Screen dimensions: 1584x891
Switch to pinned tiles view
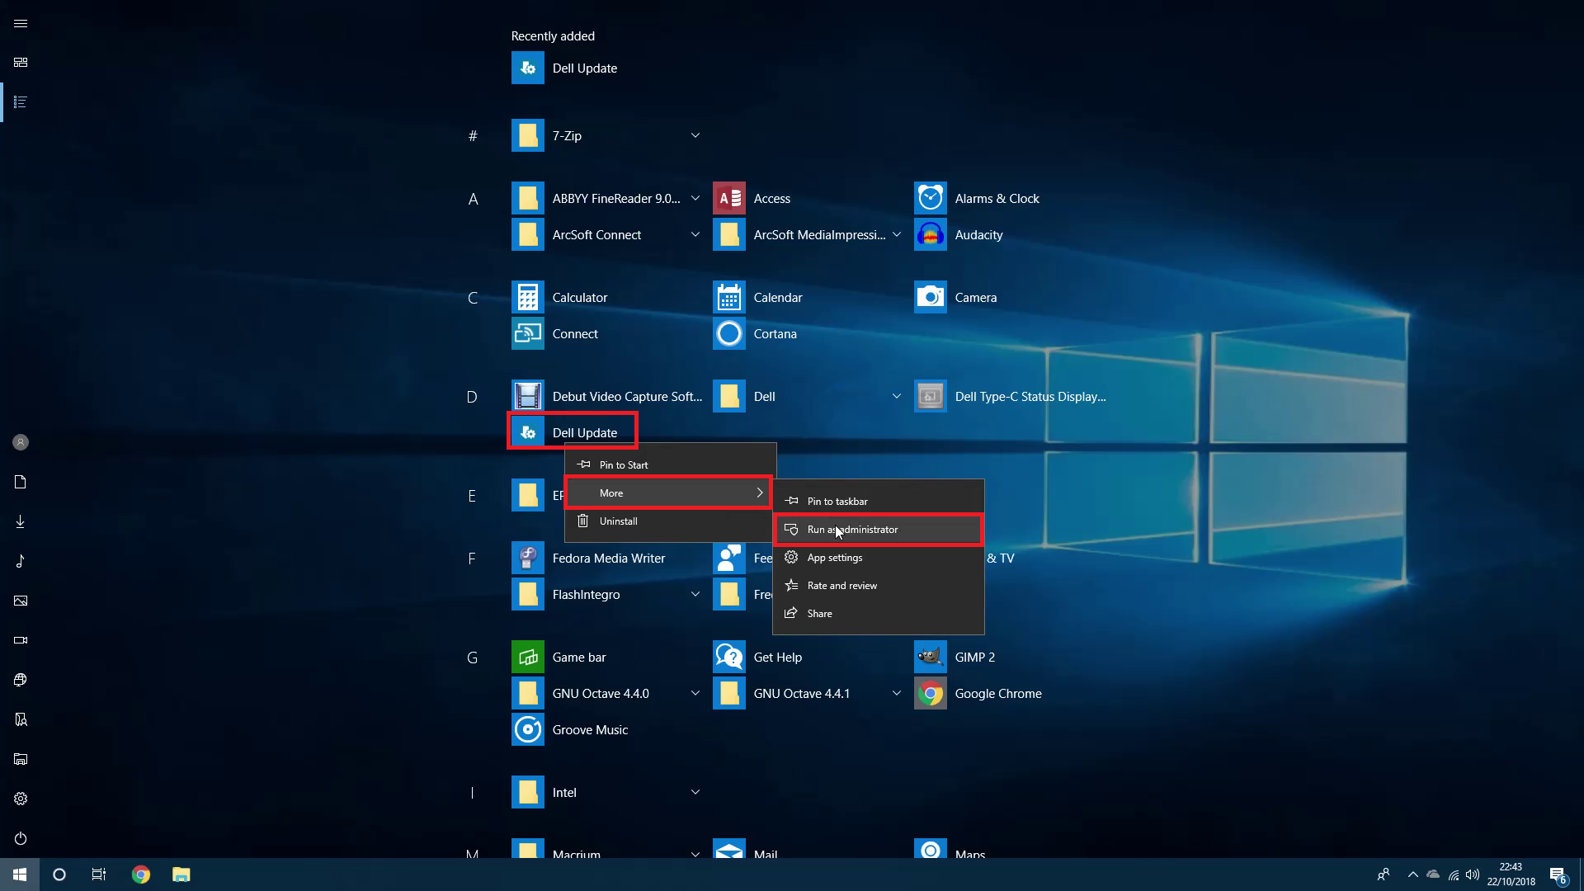coord(21,63)
